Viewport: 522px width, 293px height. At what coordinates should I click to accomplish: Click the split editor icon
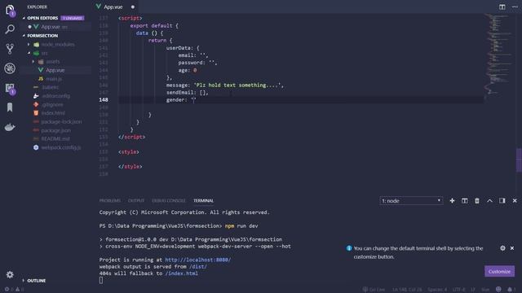pyautogui.click(x=502, y=7)
